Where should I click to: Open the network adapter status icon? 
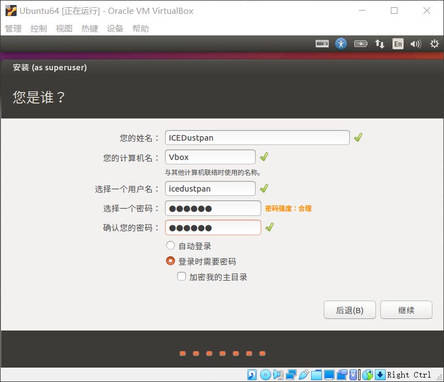[x=291, y=375]
